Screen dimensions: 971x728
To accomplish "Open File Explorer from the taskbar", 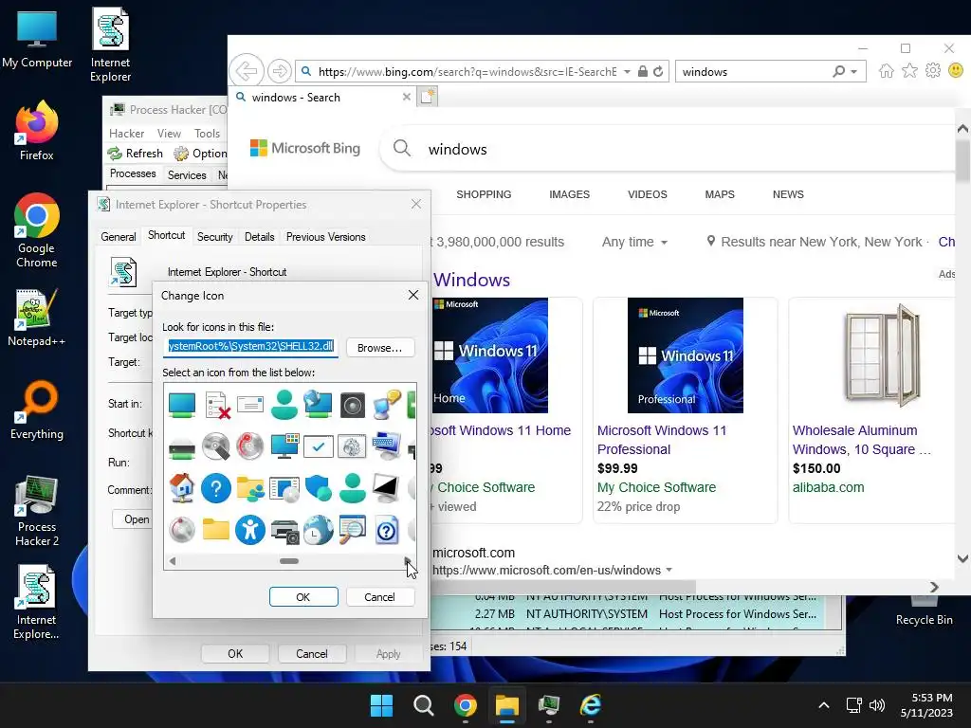I will coord(506,705).
